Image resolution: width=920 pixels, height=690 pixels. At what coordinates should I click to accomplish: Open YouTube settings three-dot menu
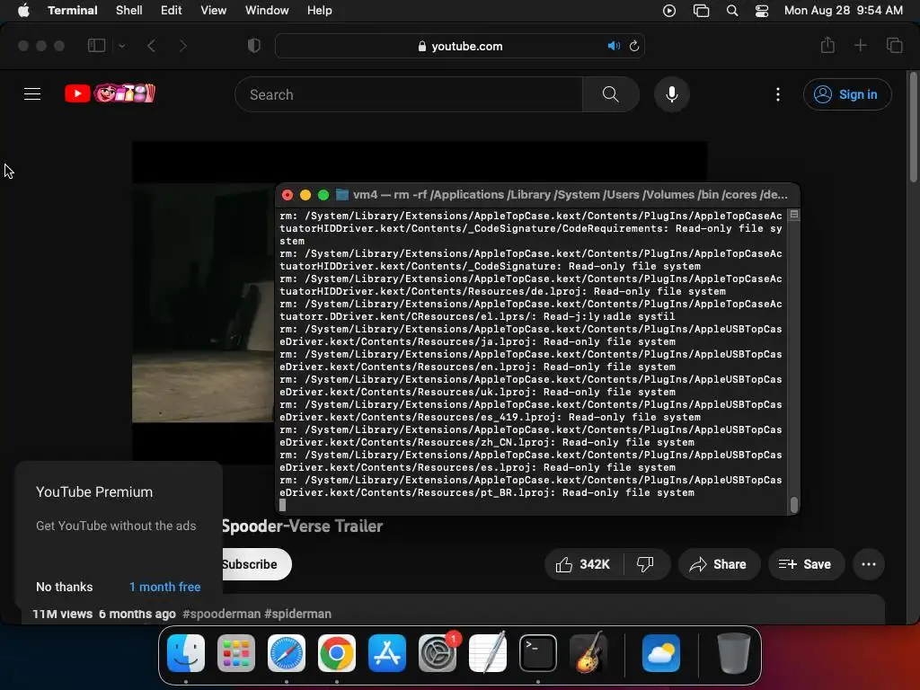coord(778,94)
